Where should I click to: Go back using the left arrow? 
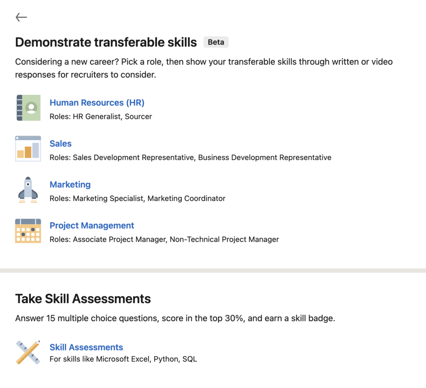[21, 17]
